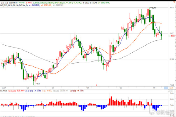This screenshot has width=176, height=117.
Task: Click the small icon at the chart's top-right corner
Action: click(173, 2)
